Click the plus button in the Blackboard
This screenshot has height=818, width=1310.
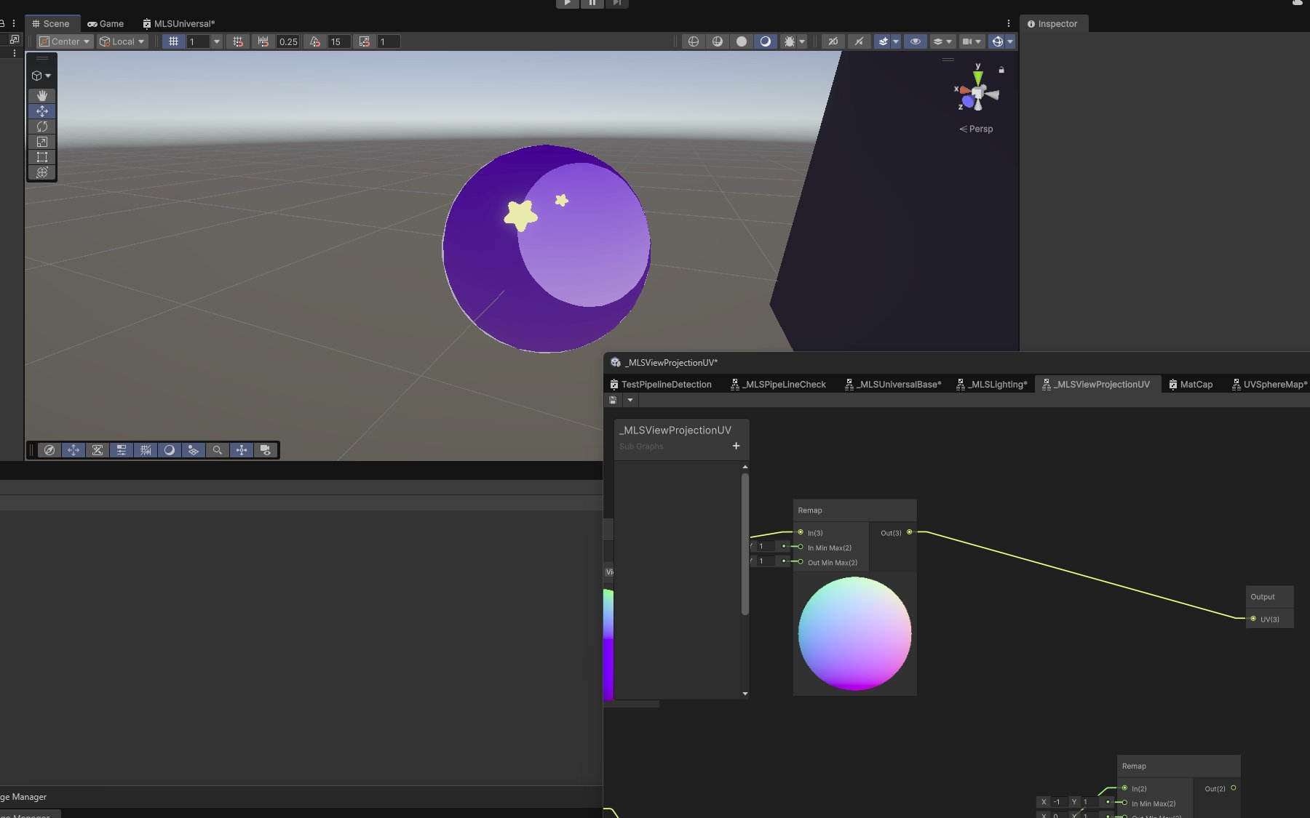pyautogui.click(x=736, y=446)
